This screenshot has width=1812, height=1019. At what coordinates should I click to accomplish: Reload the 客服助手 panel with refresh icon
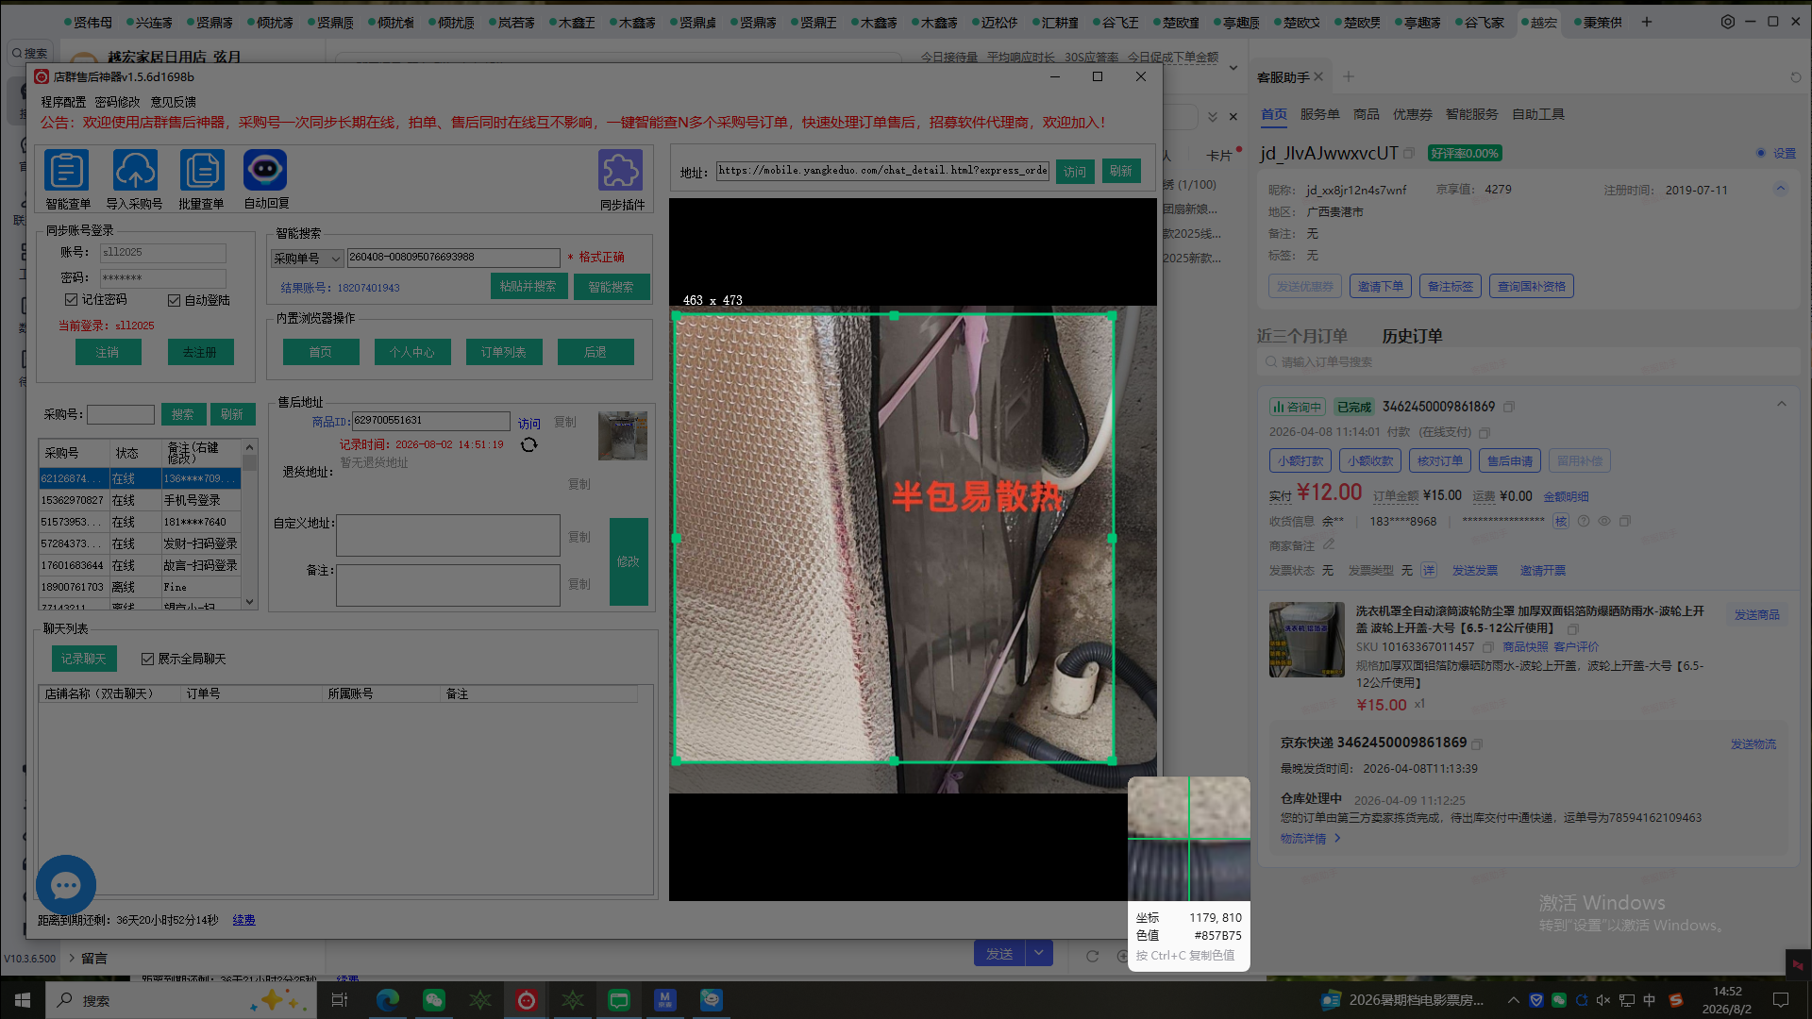1796,77
